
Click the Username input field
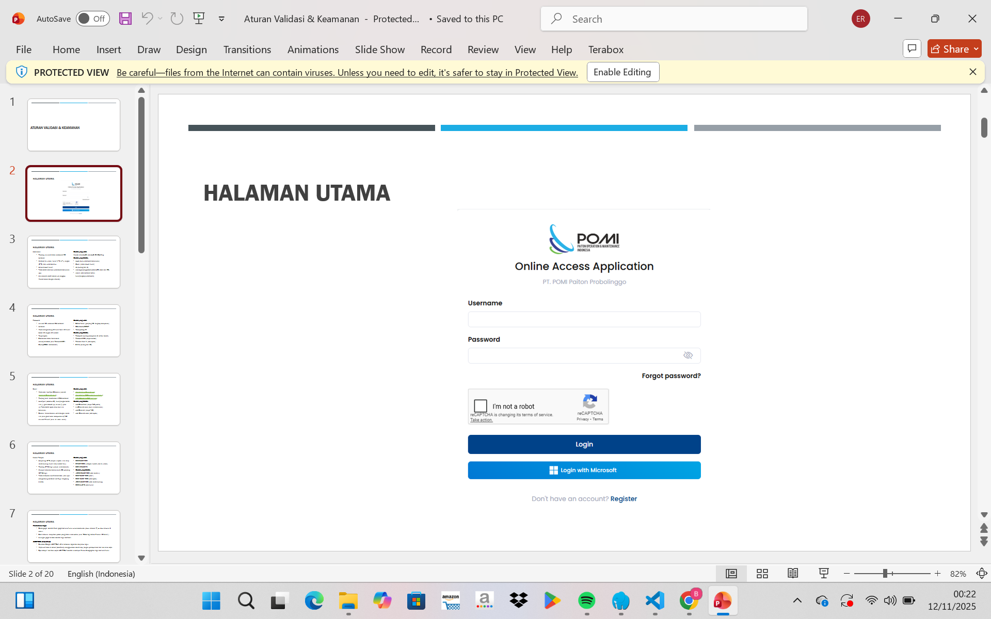[584, 319]
